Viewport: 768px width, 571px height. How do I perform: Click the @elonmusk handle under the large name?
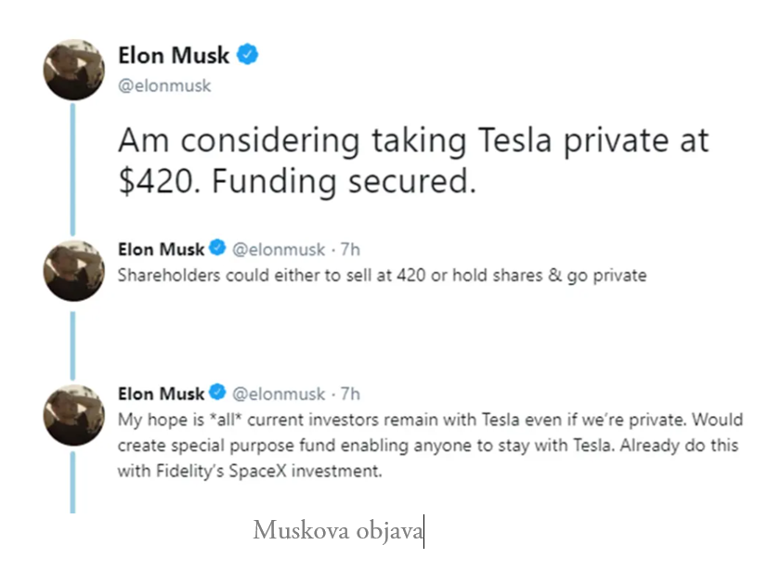[164, 85]
